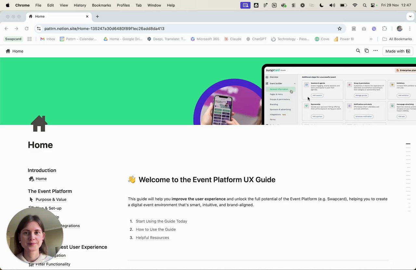
Task: Click the Introduction heading
Action: click(x=42, y=170)
